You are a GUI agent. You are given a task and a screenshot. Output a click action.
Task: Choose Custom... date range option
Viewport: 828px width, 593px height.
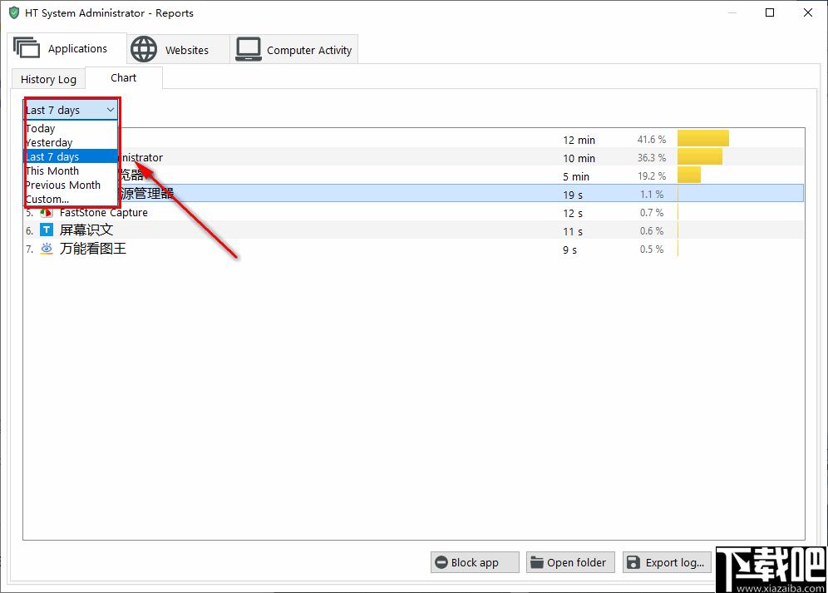(x=71, y=200)
